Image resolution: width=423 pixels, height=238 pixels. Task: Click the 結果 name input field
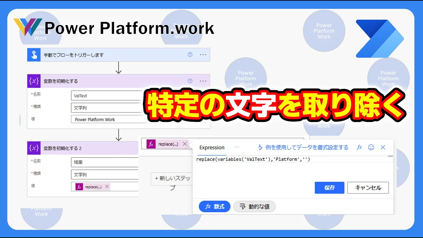[105, 162]
